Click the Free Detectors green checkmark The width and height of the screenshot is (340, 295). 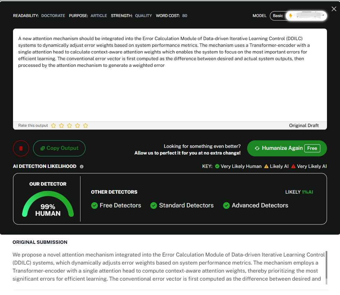point(94,205)
